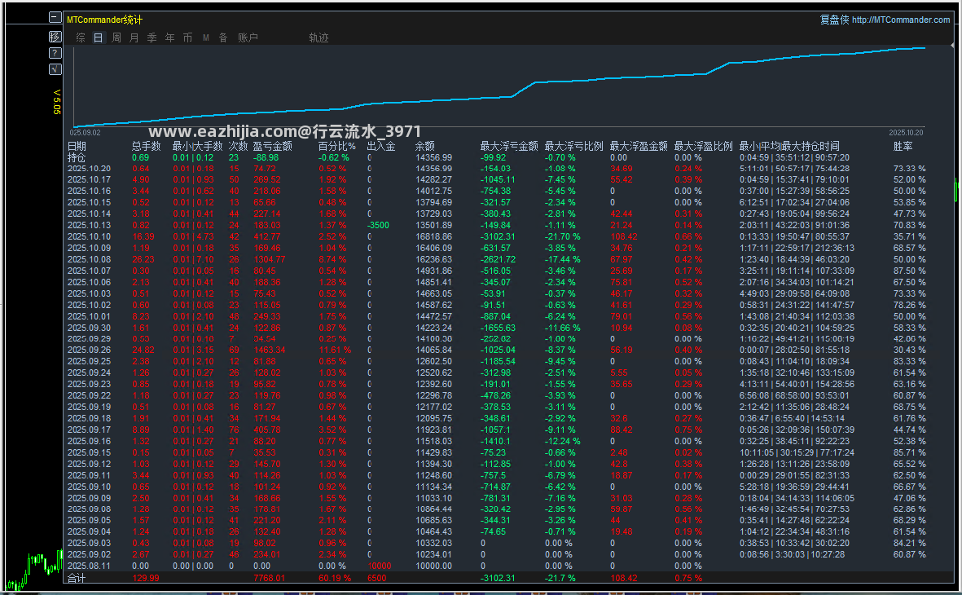962x595 pixels.
Task: Click the 2025.09.17 date row
Action: coord(89,430)
